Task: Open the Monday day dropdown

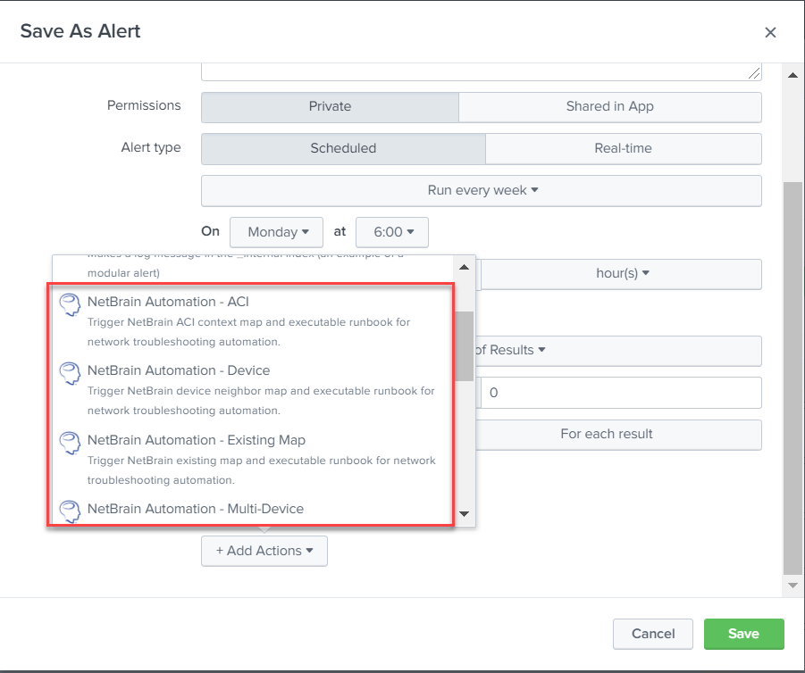Action: pyautogui.click(x=278, y=232)
